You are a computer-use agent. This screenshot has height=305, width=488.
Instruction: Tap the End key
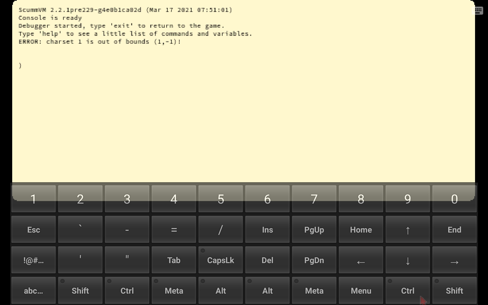click(x=454, y=229)
